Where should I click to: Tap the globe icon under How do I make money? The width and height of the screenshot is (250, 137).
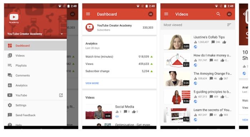point(195,65)
